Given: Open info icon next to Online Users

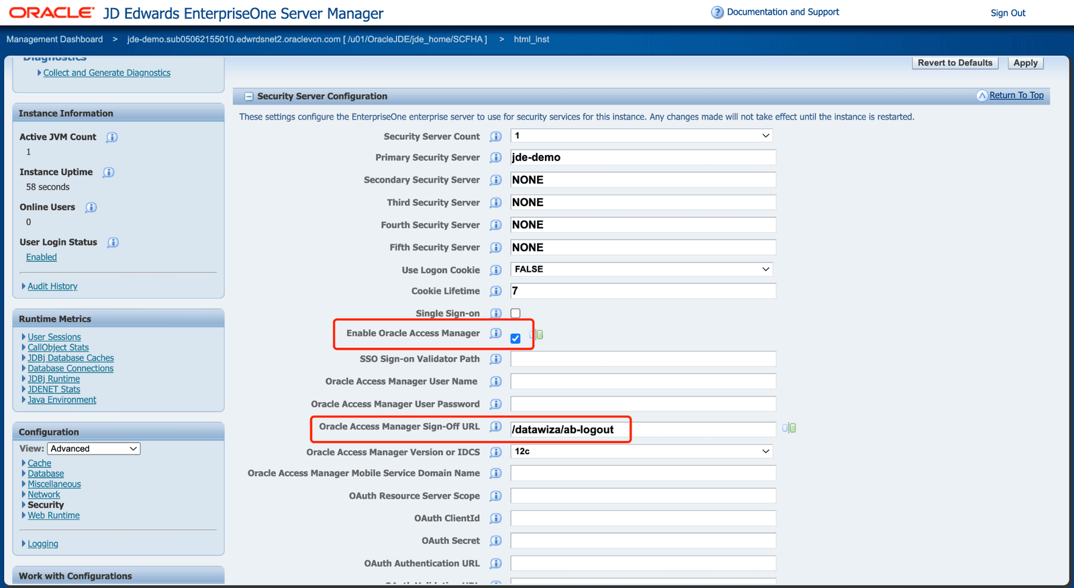Looking at the screenshot, I should coord(91,207).
